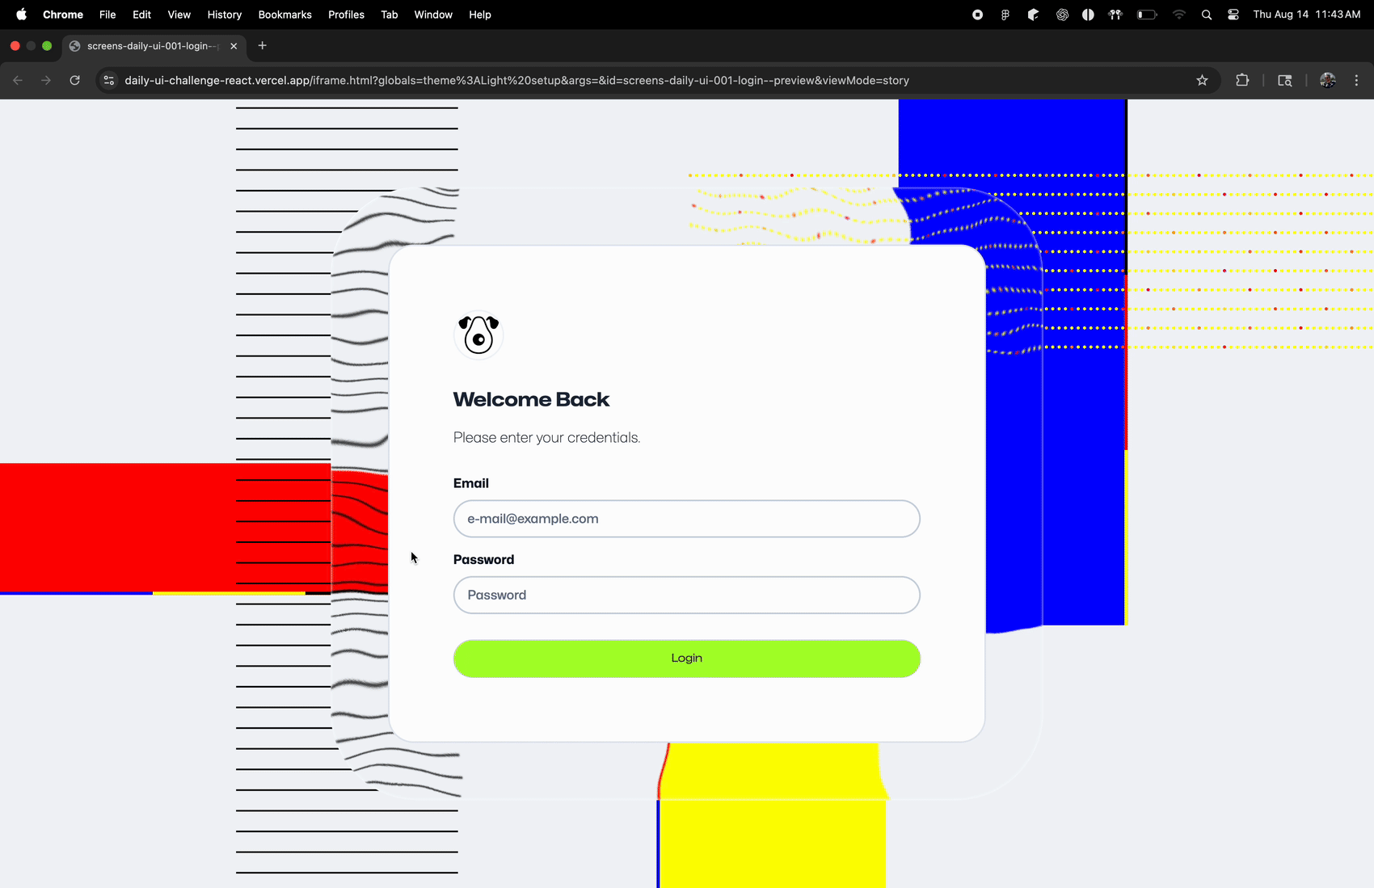Open tab search from the toolbar
Screen dimensions: 1374x888
(1284, 80)
